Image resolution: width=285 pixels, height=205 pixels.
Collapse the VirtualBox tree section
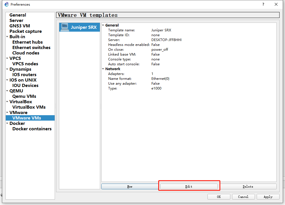(7, 102)
